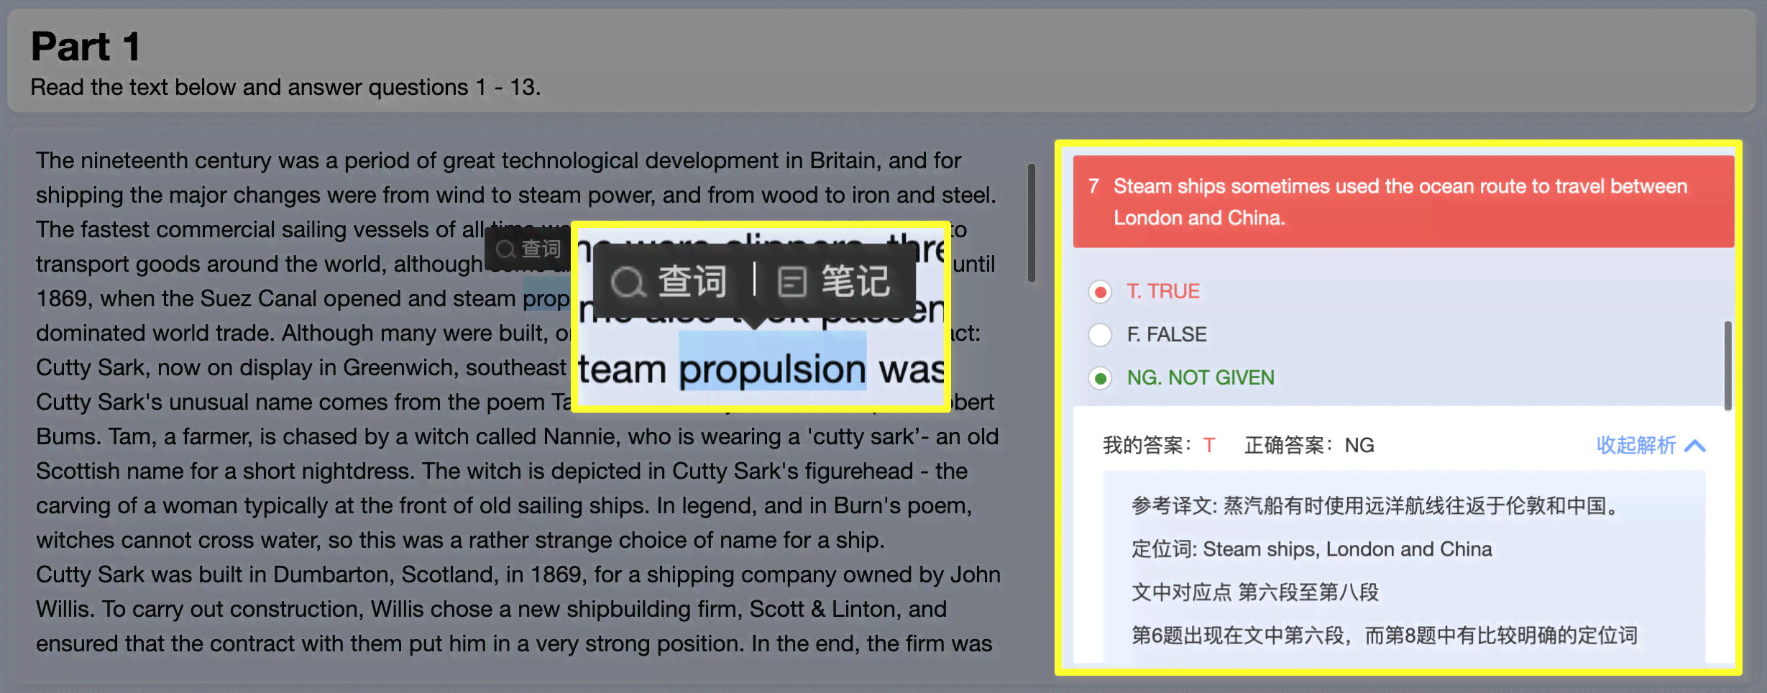Click the "文中对应点 第六段至第八段" line
The width and height of the screenshot is (1767, 693).
point(1255,592)
